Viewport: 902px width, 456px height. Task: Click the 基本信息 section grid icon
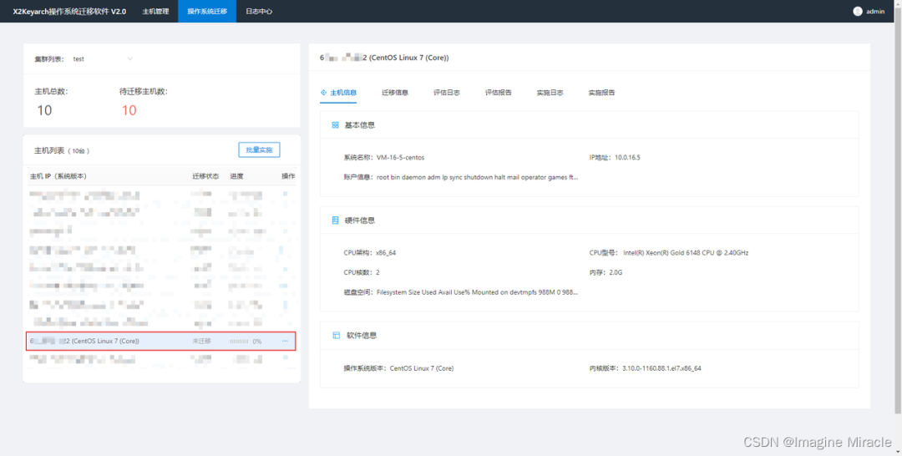click(336, 125)
